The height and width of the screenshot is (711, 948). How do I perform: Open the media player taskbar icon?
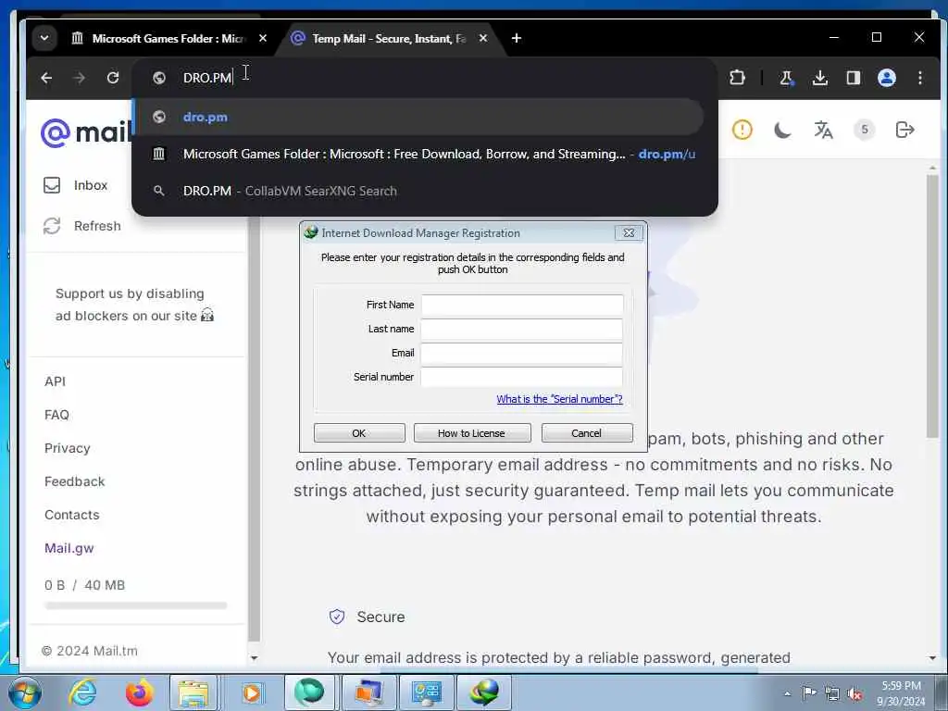252,692
